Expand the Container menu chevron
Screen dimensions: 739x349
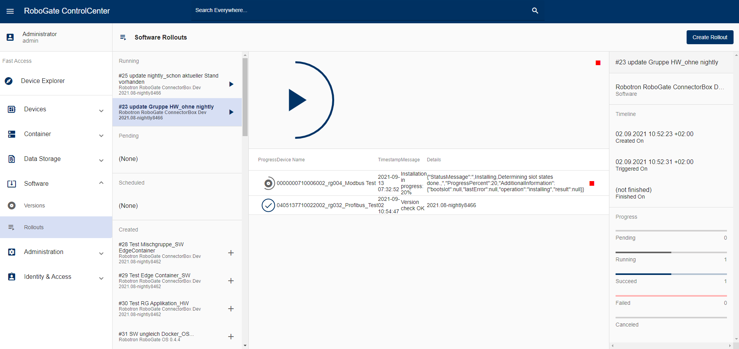tap(101, 136)
